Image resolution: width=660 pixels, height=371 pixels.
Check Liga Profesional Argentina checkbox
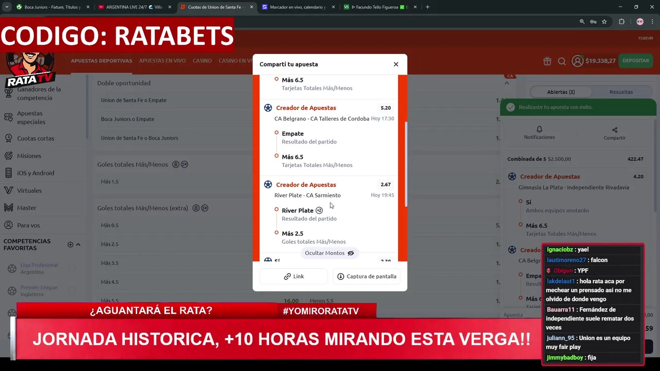point(72,268)
